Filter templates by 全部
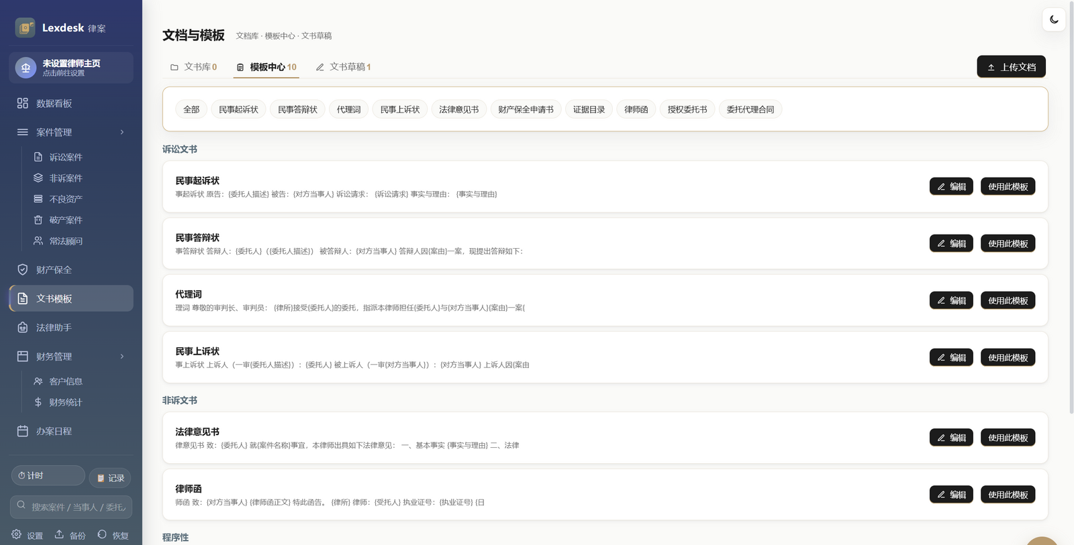This screenshot has height=545, width=1074. [x=191, y=109]
